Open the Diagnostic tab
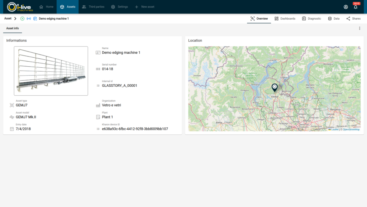367x207 pixels. click(311, 19)
